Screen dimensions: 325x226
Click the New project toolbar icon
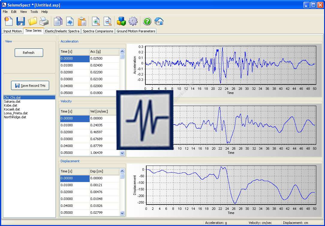9,21
